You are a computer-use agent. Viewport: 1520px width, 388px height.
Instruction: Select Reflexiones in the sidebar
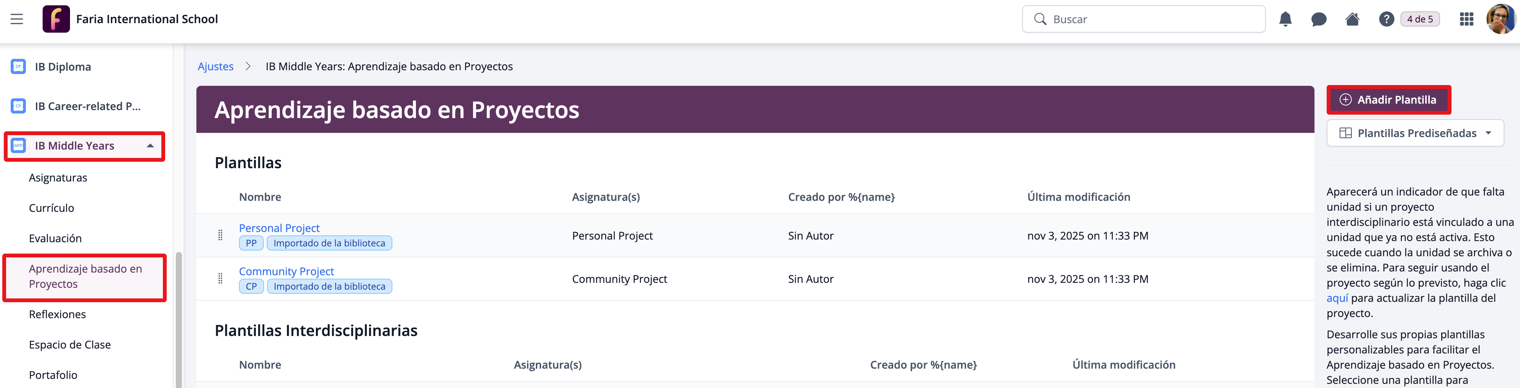coord(57,314)
